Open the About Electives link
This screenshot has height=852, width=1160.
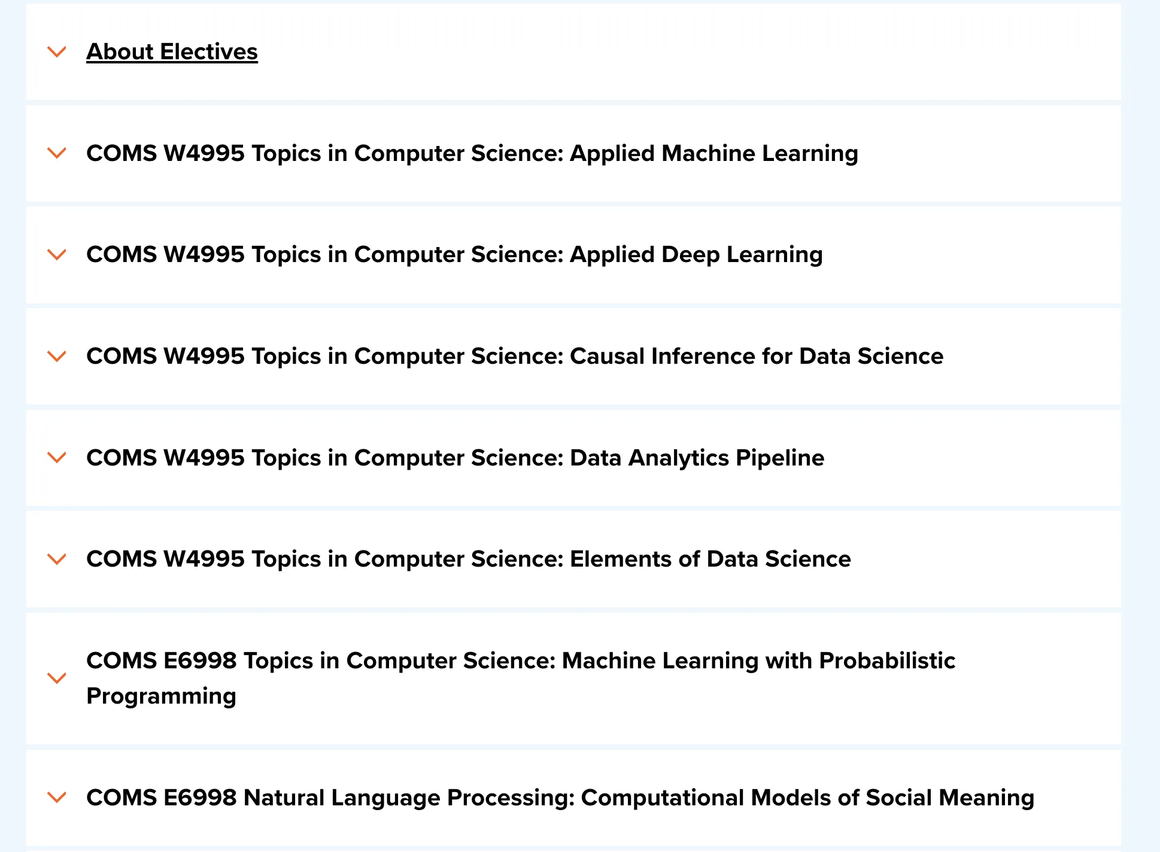[172, 52]
